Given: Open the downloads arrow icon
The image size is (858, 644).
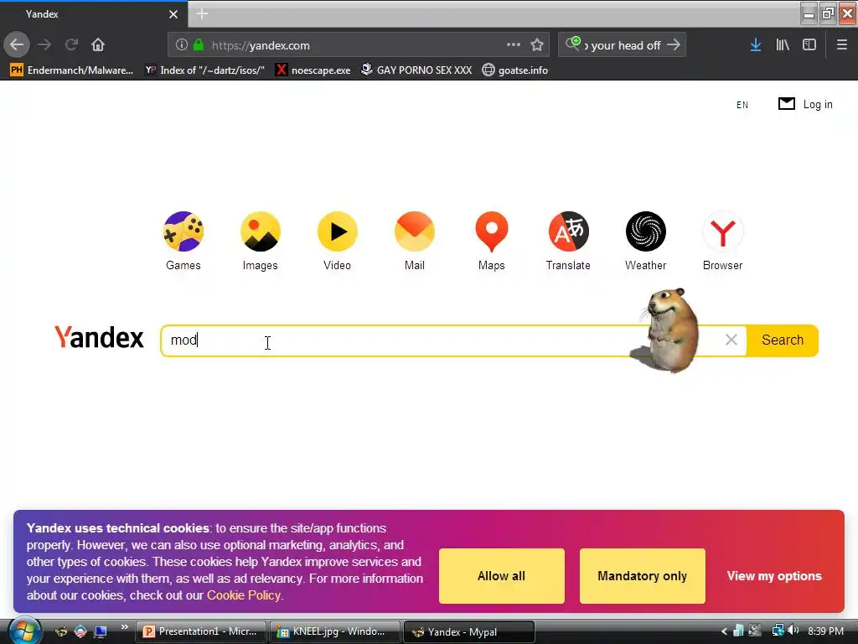Looking at the screenshot, I should 756,45.
